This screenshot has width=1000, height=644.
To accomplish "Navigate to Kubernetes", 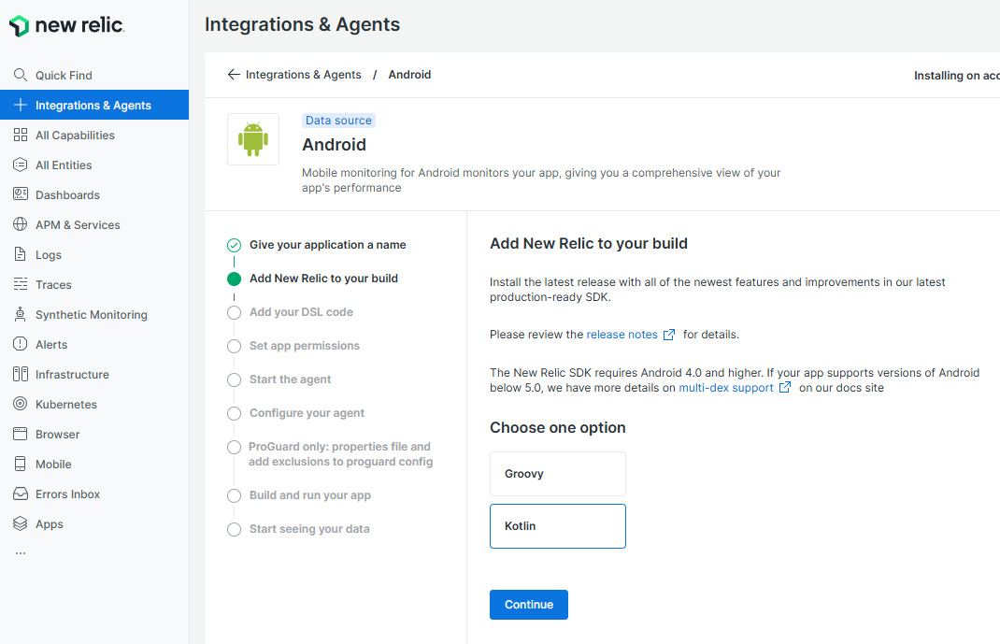I will (94, 405).
